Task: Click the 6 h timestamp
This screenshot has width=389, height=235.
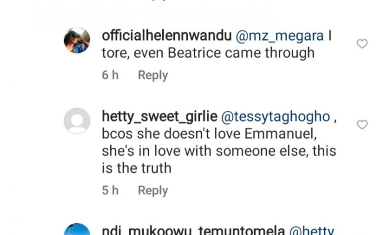Action: 110,75
